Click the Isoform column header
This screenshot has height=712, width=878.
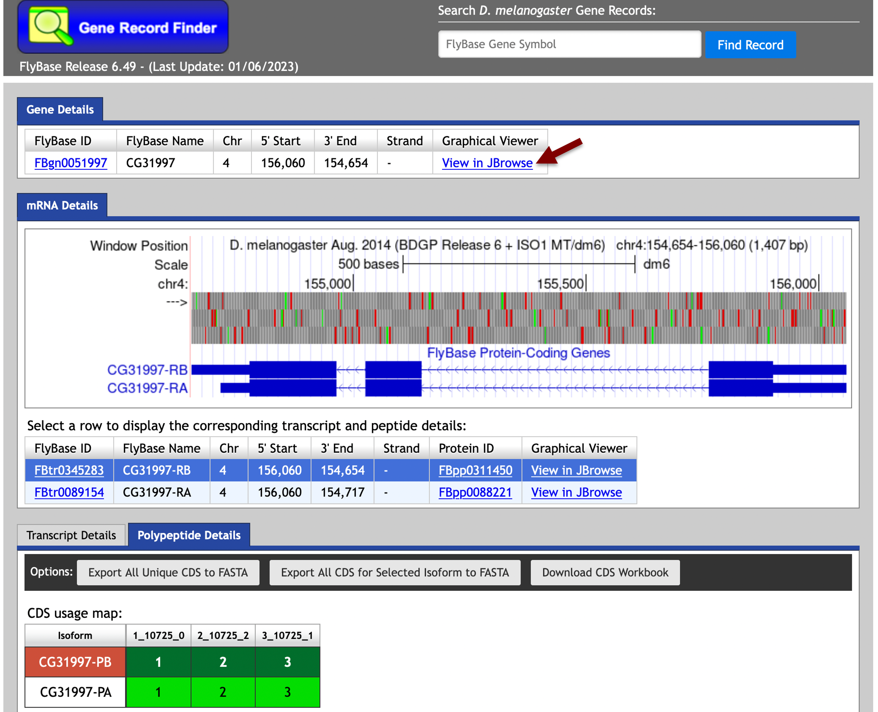[x=75, y=636]
